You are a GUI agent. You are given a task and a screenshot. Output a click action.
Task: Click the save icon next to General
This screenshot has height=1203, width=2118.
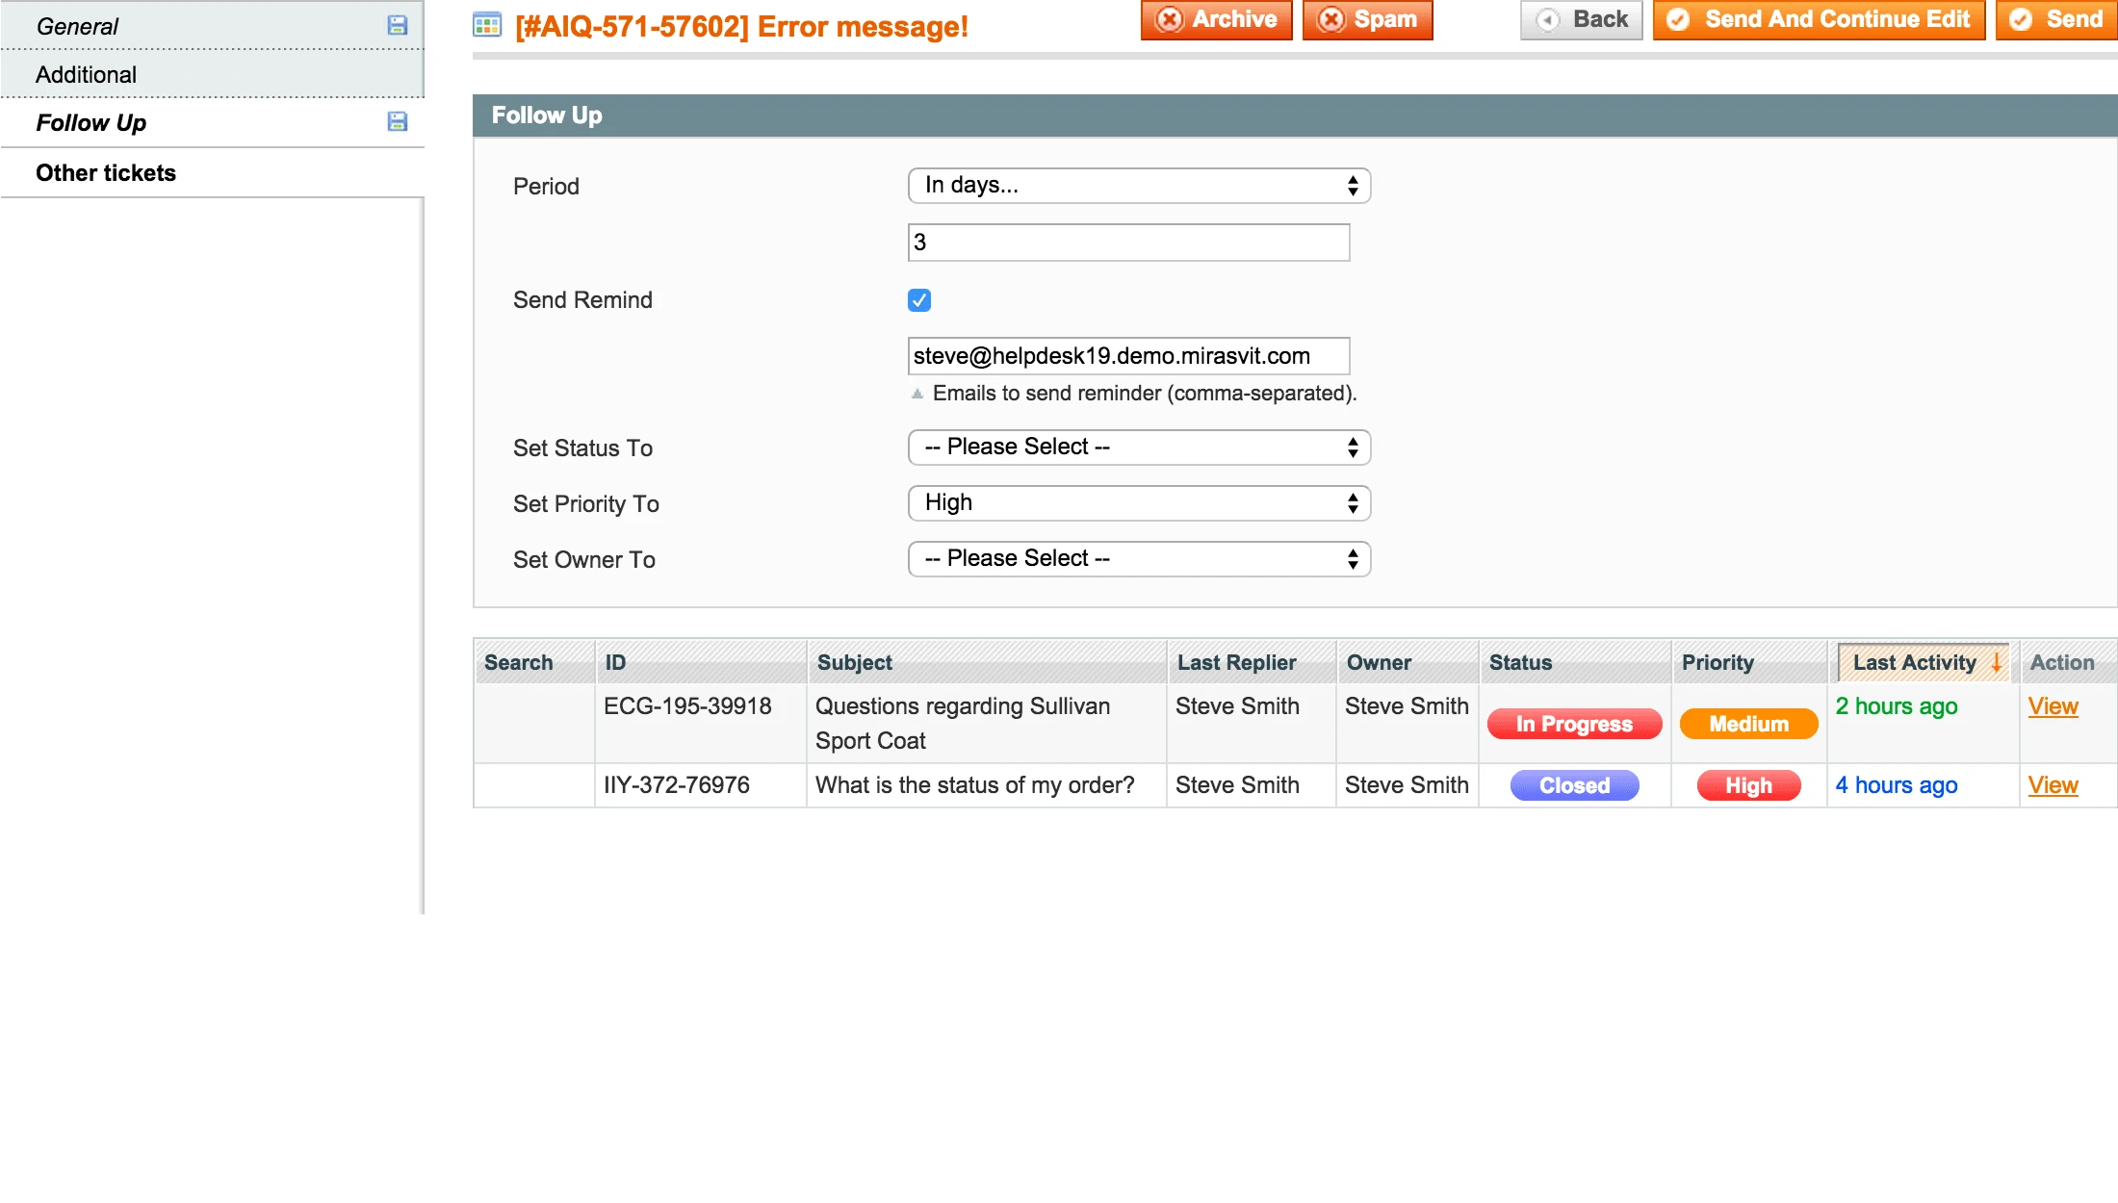click(397, 25)
